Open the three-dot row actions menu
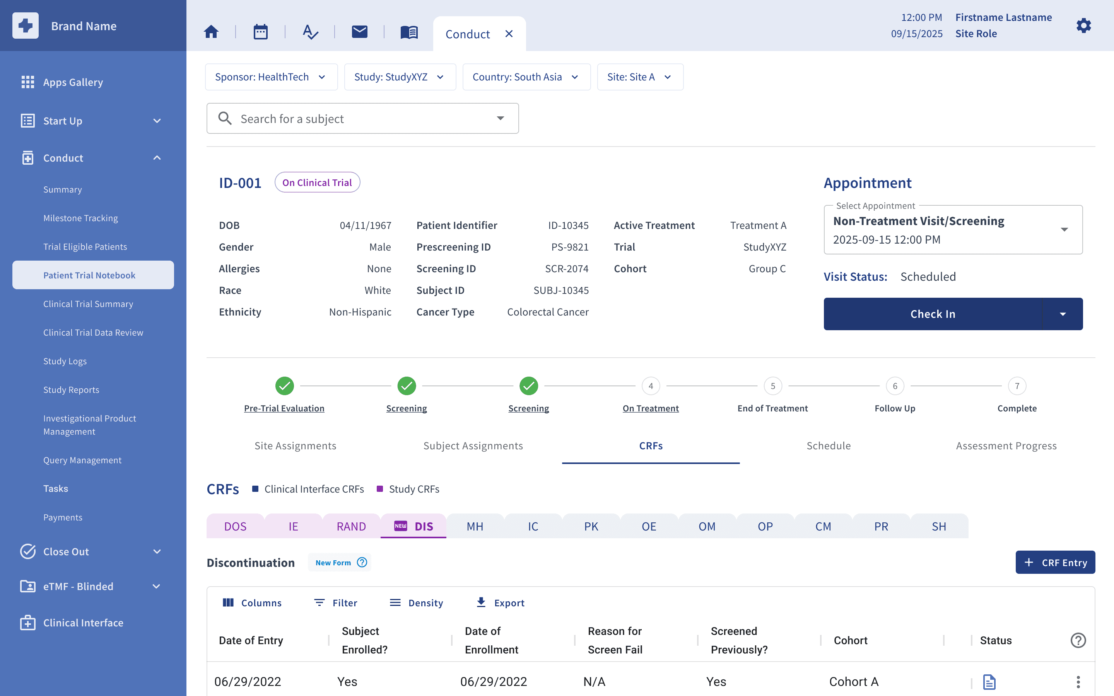The image size is (1114, 696). click(1078, 682)
